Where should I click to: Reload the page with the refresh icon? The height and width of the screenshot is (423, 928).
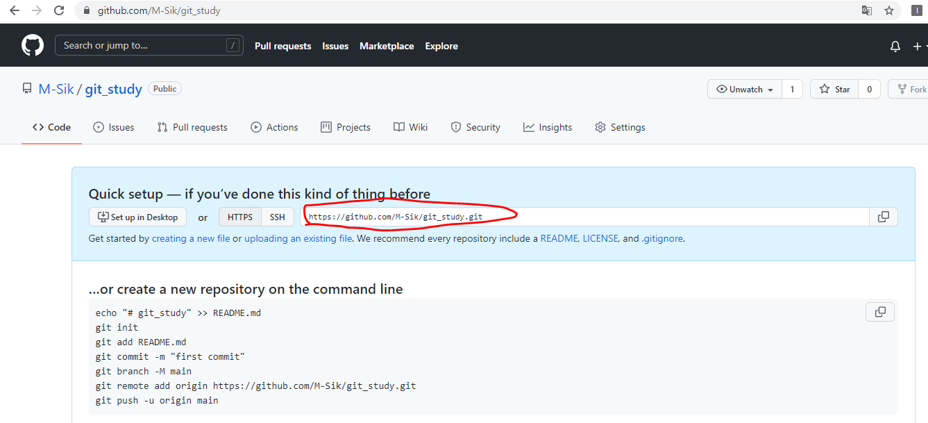[x=59, y=10]
